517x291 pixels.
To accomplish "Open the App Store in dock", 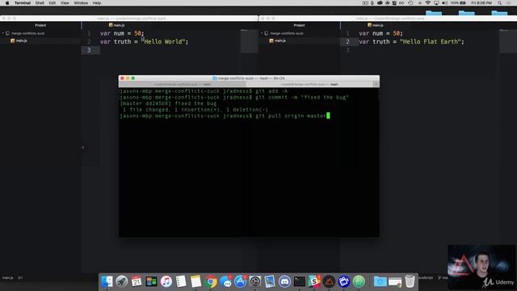I will [x=241, y=281].
